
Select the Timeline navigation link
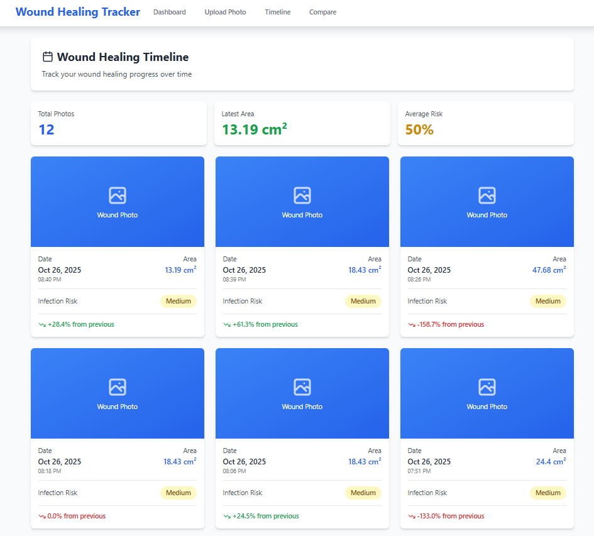pyautogui.click(x=278, y=12)
